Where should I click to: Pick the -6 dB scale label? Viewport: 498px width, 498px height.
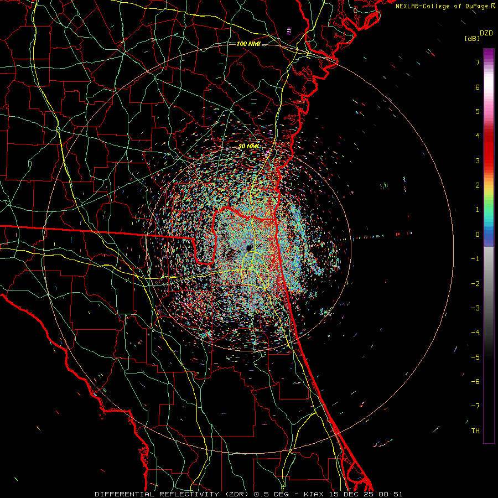coord(475,382)
